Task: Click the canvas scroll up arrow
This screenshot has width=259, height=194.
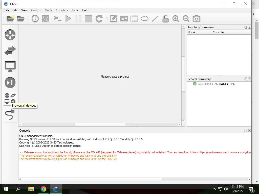Action: [183, 27]
